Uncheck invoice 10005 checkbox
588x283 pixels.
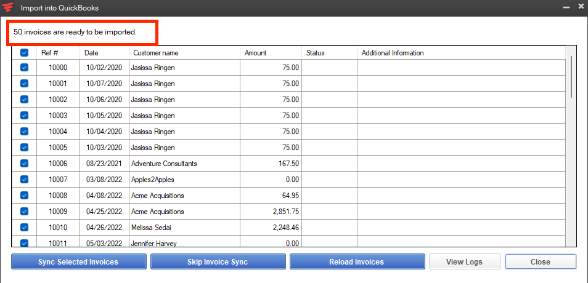(x=24, y=148)
